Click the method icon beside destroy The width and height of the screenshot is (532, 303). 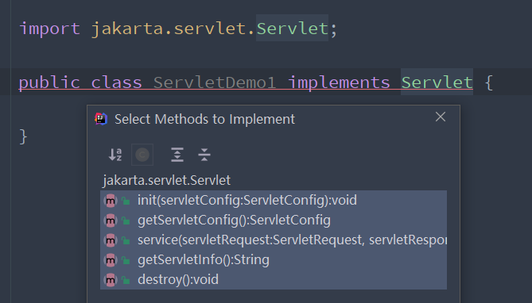111,280
